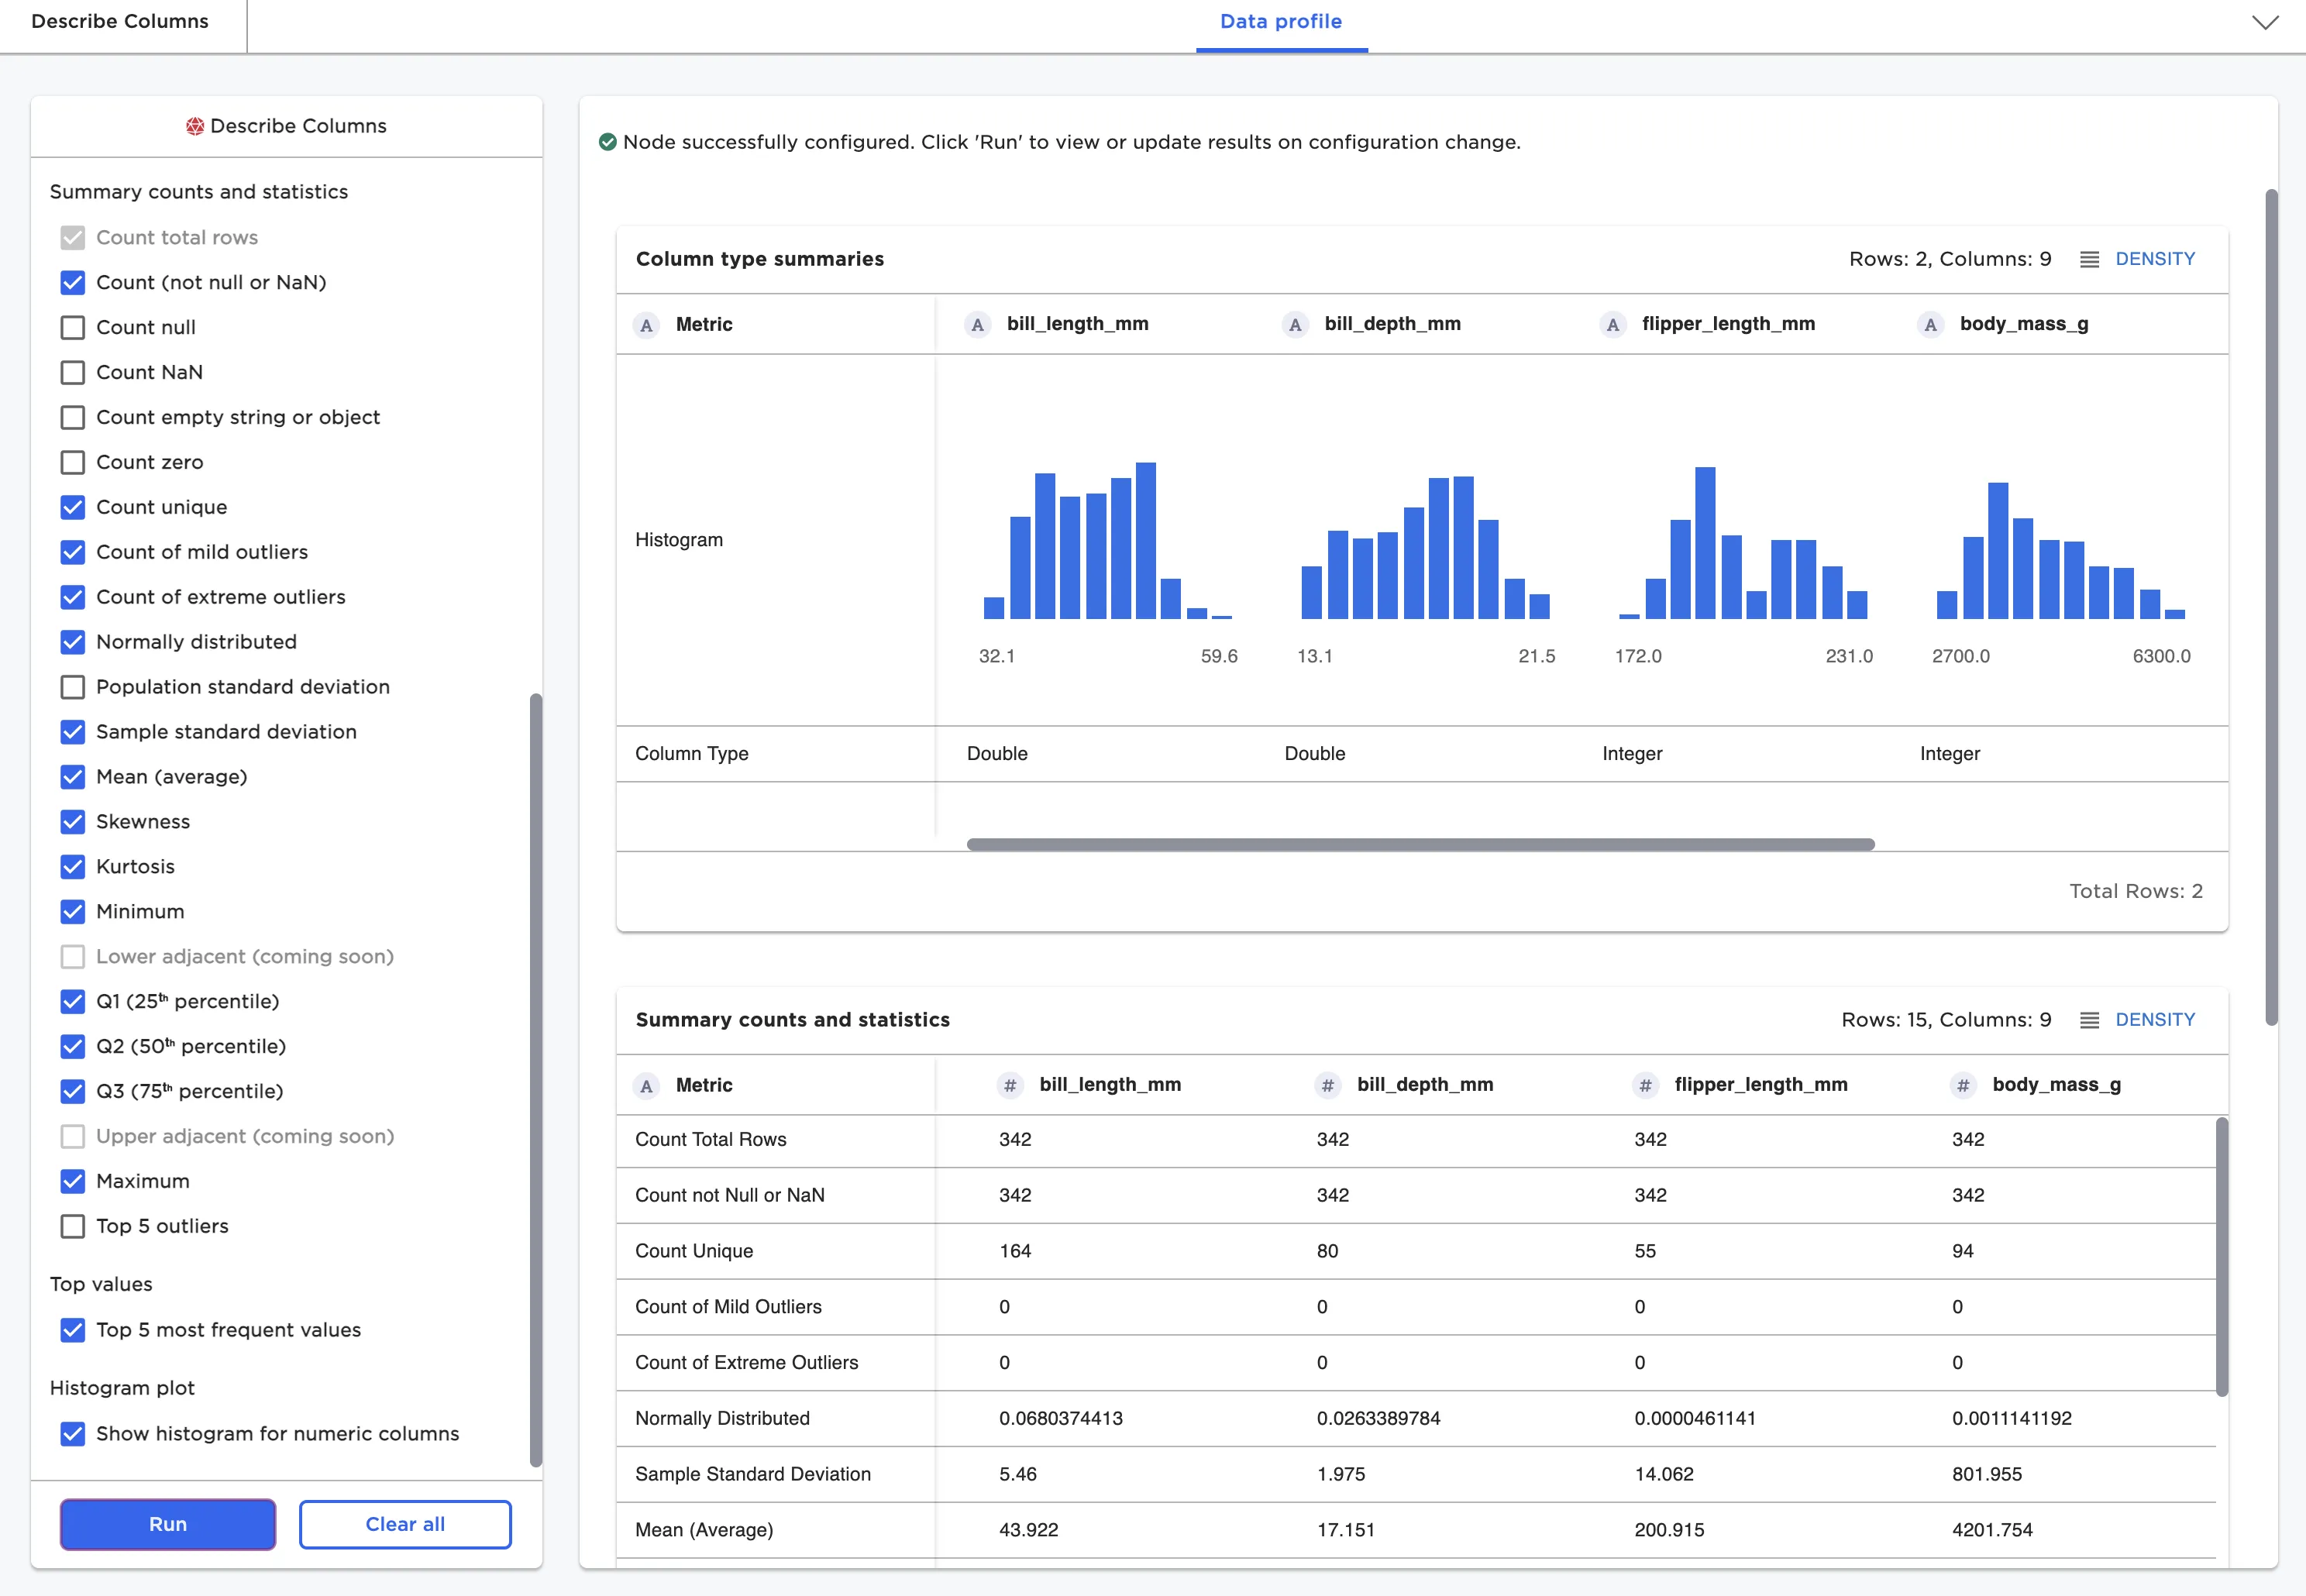Click the Clear all button
The image size is (2306, 1596).
coord(405,1524)
